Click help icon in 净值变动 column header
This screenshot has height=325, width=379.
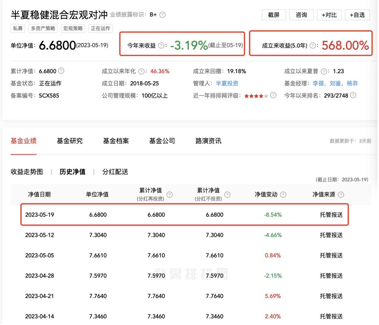(283, 195)
